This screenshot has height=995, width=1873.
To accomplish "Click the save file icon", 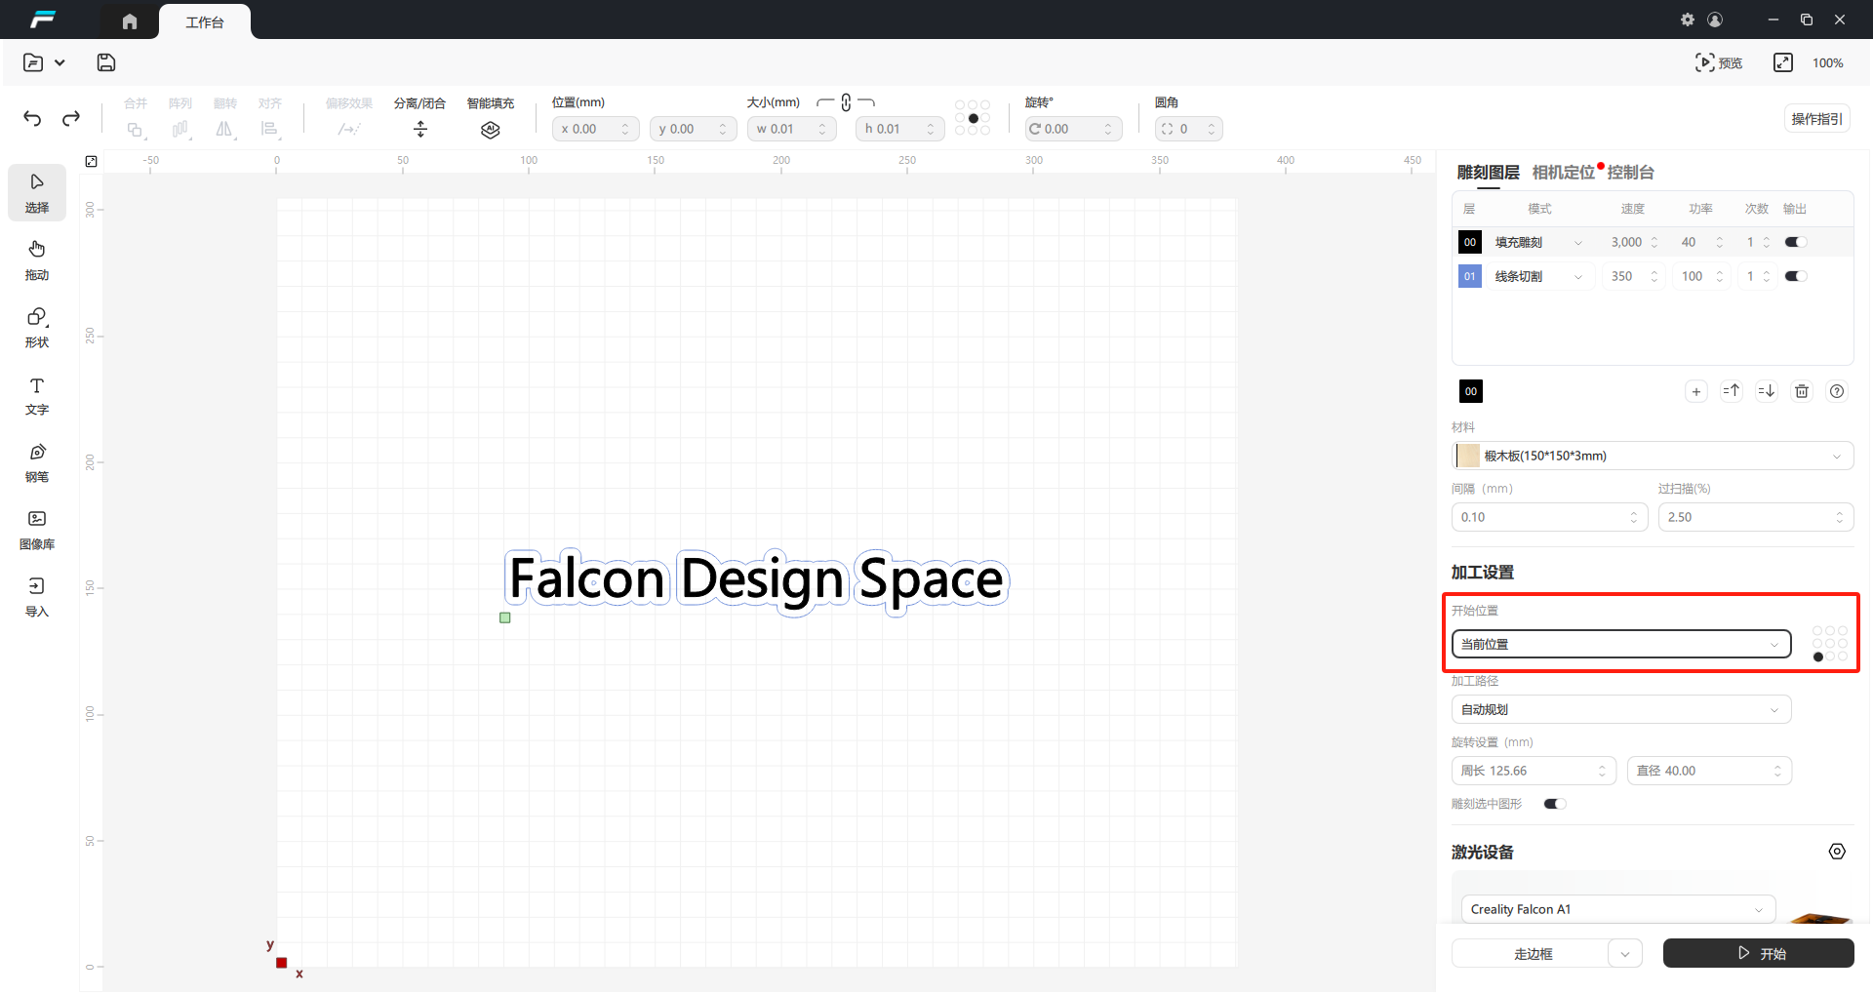I will pos(106,63).
